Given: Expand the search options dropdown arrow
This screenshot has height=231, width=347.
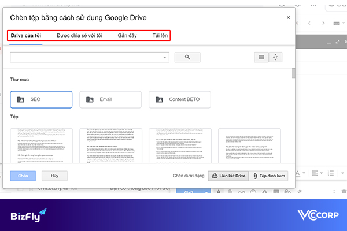Looking at the screenshot, I should coord(165,58).
